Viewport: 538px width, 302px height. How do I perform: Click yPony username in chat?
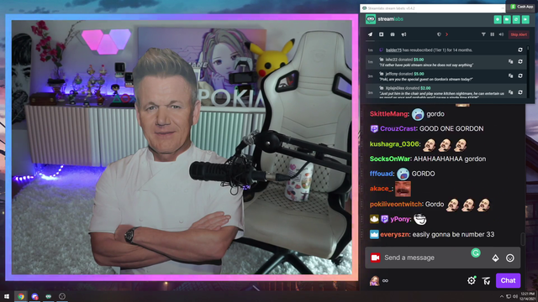point(400,219)
